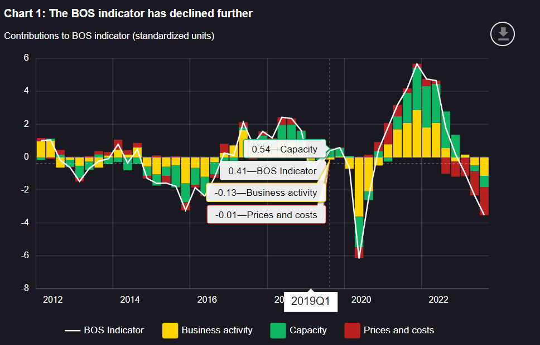Image resolution: width=540 pixels, height=345 pixels.
Task: Click the green Capacity legend swatch
Action: [278, 331]
